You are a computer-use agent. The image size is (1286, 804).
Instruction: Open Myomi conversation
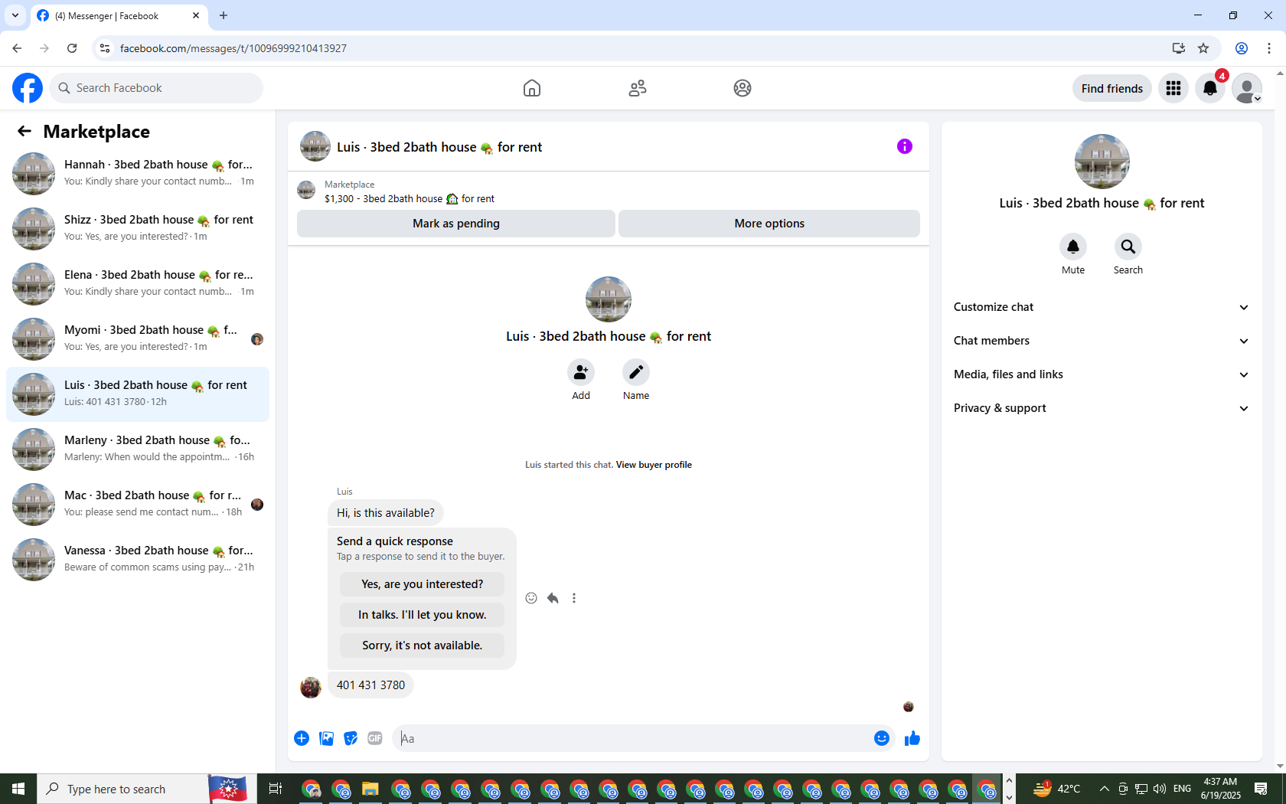pos(138,338)
